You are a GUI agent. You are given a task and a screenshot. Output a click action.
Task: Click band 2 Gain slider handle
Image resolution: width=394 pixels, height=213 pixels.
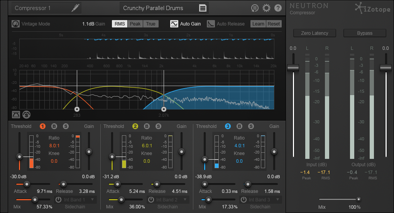pos(181,152)
